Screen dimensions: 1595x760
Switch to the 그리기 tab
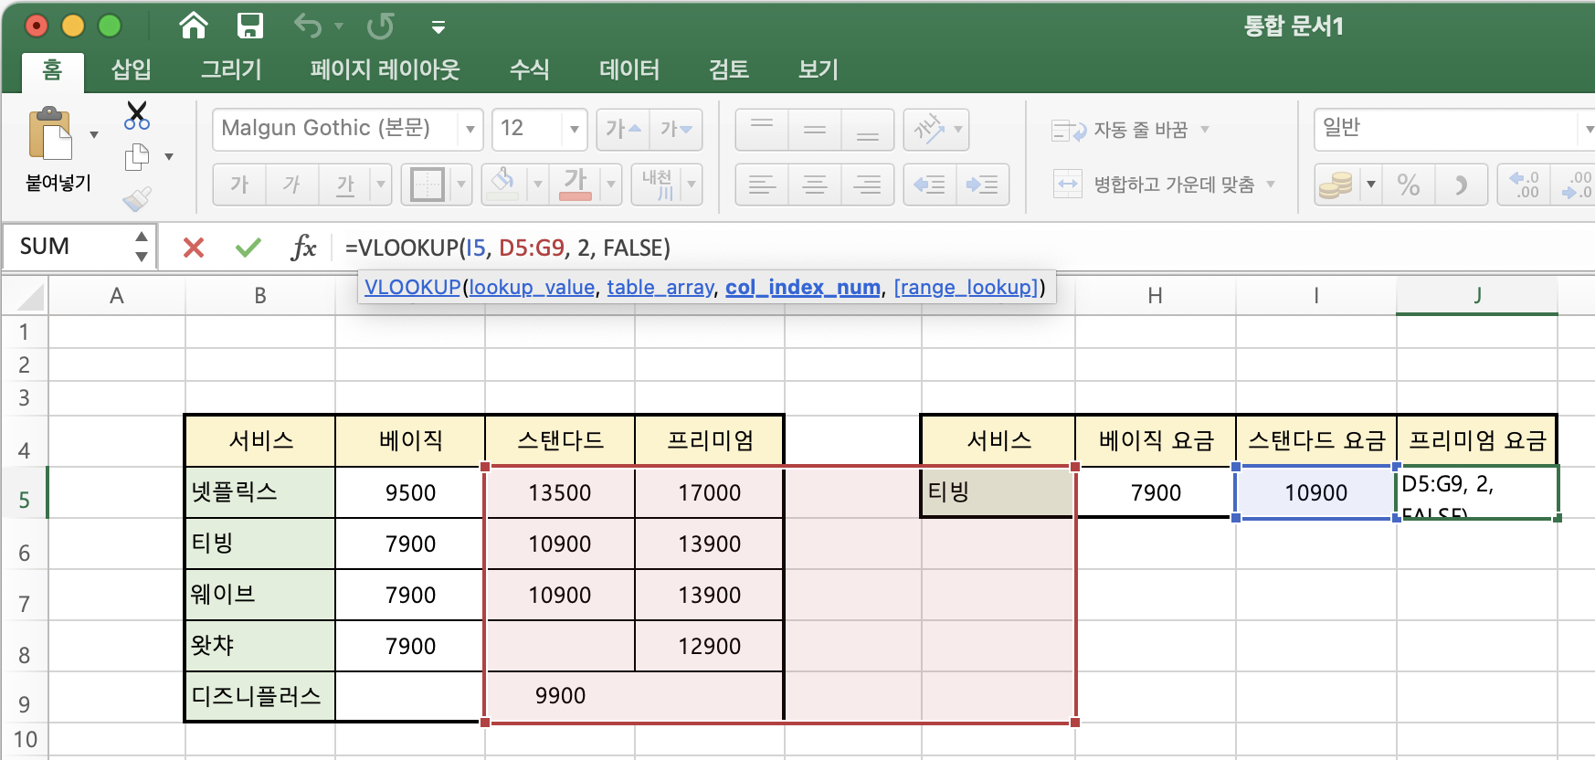tap(232, 69)
